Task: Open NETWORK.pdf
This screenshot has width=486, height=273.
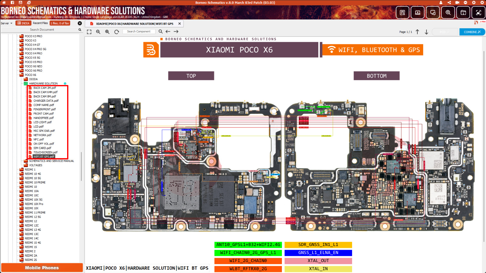Action: (x=43, y=135)
